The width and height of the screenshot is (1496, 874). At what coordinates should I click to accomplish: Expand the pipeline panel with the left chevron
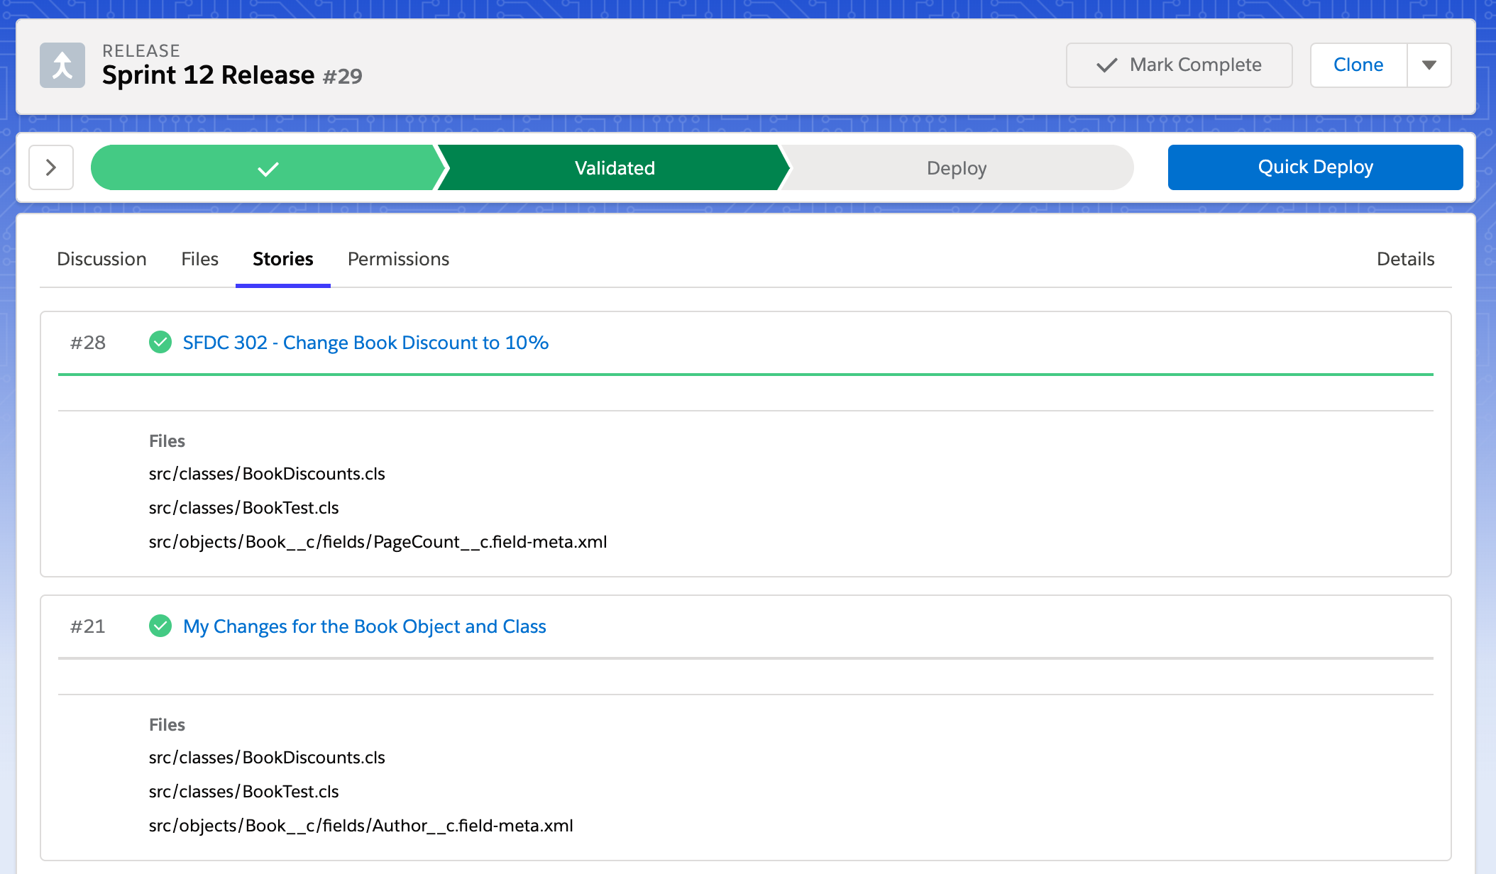(50, 167)
